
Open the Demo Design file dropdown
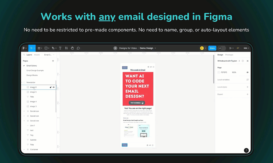coord(155,48)
